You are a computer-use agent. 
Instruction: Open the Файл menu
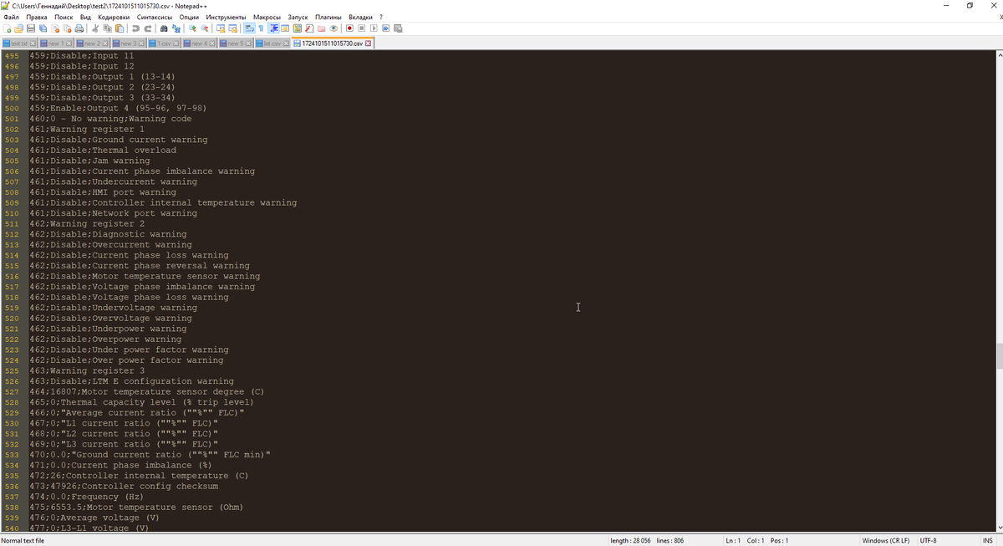pos(11,17)
